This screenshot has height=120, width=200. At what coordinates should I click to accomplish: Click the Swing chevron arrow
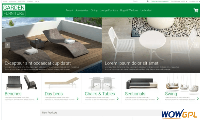[x=198, y=99]
